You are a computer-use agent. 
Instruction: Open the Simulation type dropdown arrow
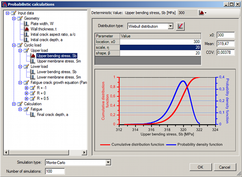pyautogui.click(x=108, y=162)
